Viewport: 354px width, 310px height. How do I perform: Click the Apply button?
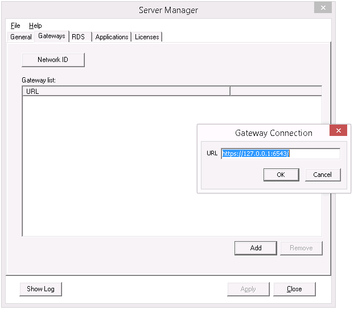coord(248,289)
